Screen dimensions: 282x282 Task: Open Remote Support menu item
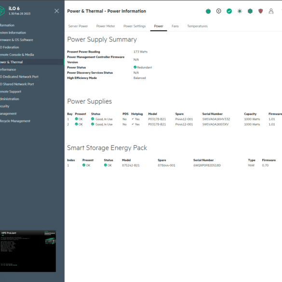pyautogui.click(x=11, y=92)
